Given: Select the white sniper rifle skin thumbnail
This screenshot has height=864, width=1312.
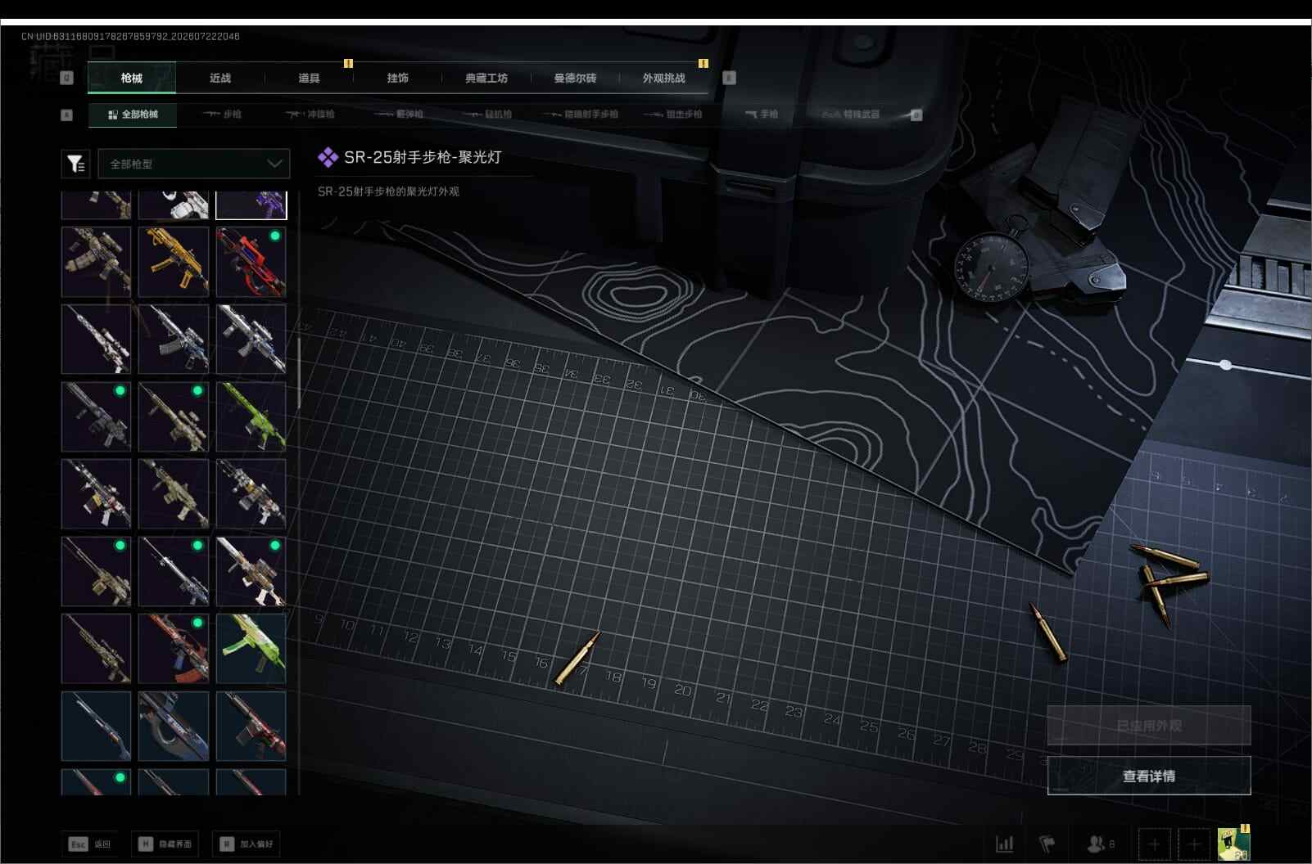Looking at the screenshot, I should [x=96, y=339].
